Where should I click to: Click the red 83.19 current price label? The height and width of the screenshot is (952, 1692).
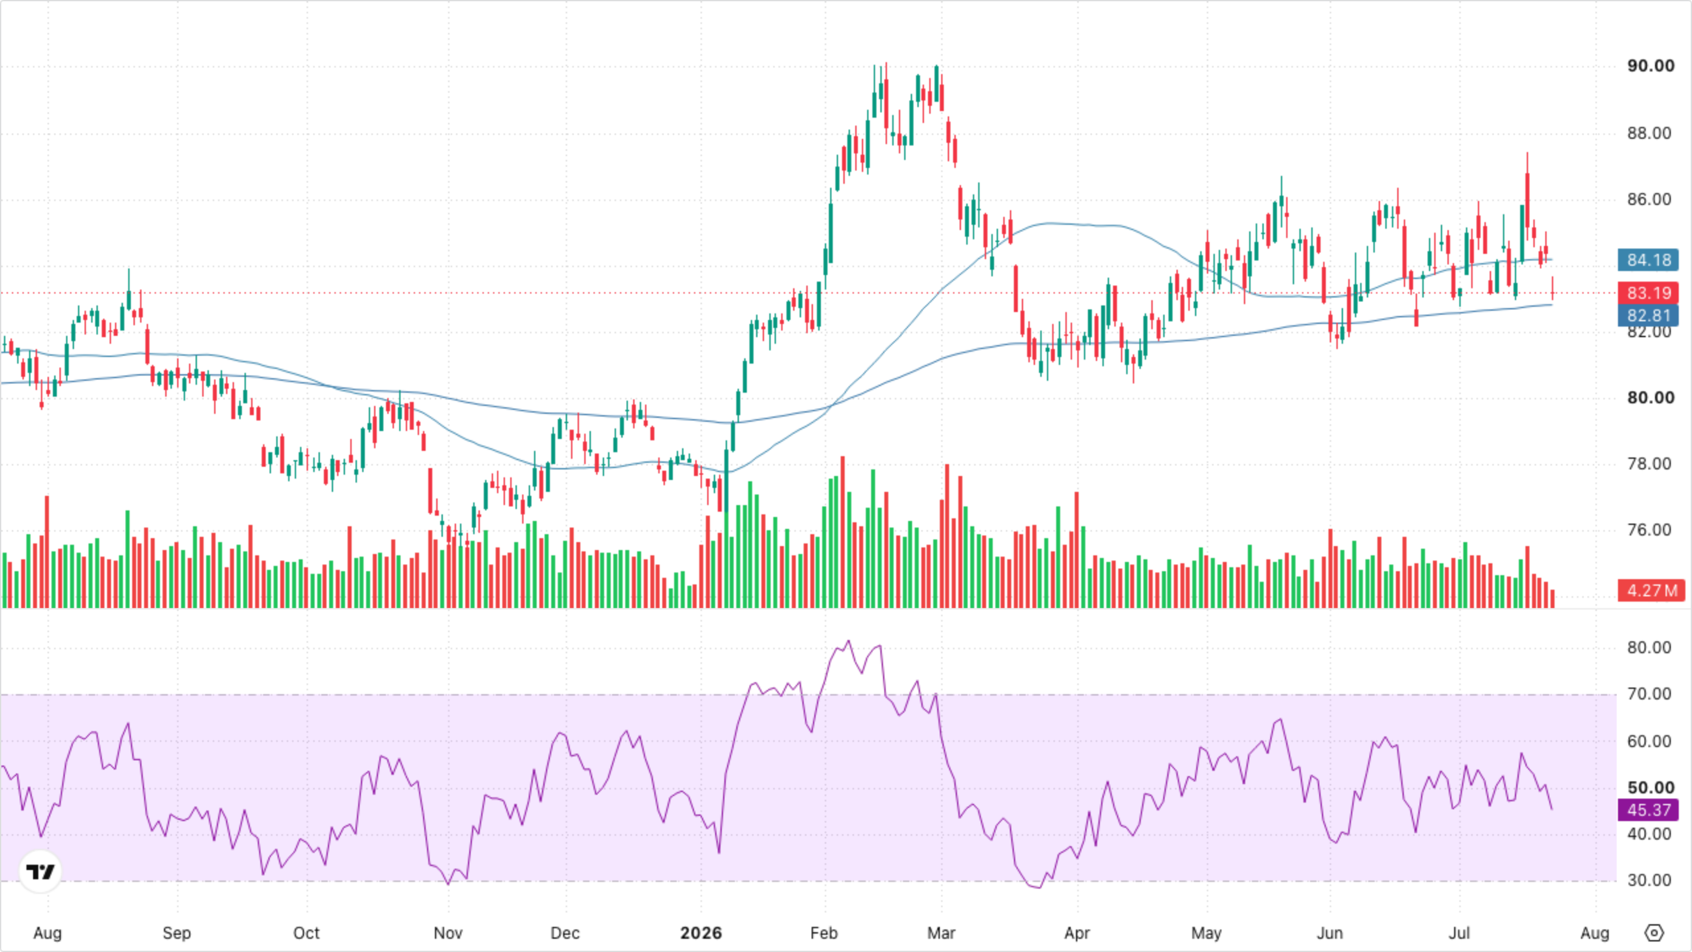[x=1648, y=293]
